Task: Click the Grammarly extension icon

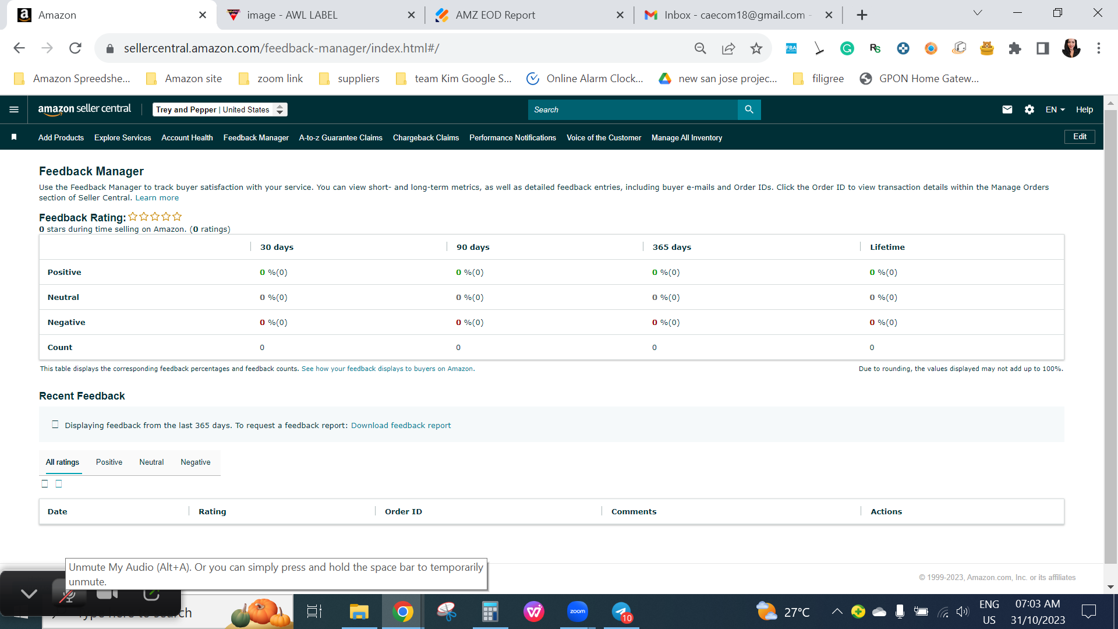Action: pyautogui.click(x=847, y=48)
